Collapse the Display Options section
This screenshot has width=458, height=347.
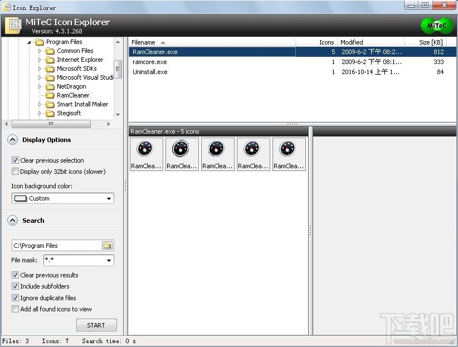[12, 140]
